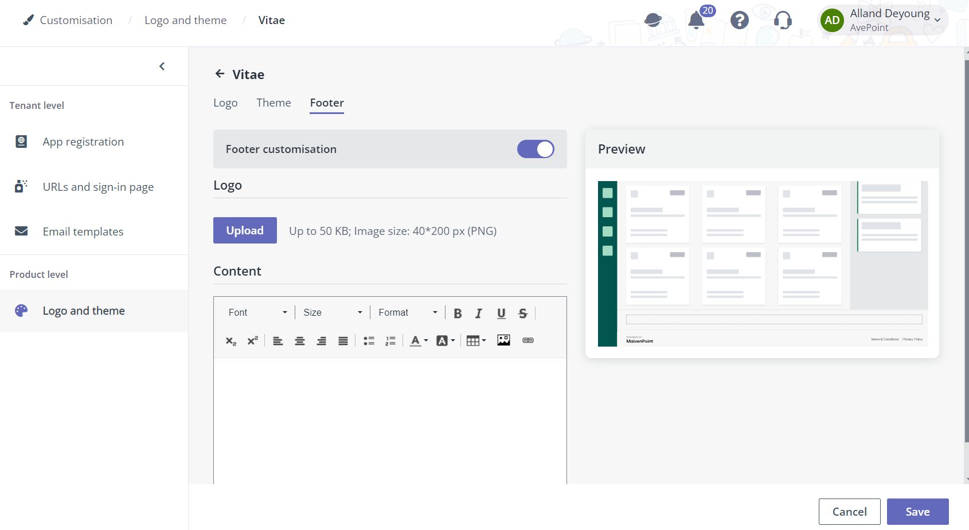Insert bulleted list
The image size is (969, 530).
pos(369,341)
